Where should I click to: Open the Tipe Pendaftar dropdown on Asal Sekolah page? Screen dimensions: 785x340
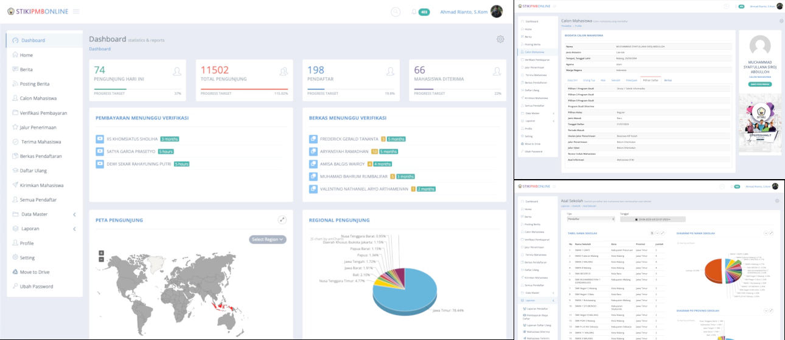[x=590, y=219]
